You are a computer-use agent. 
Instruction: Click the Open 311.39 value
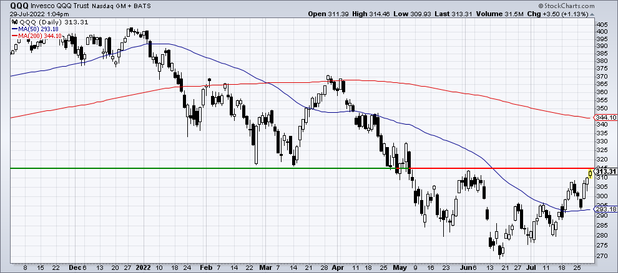(328, 14)
